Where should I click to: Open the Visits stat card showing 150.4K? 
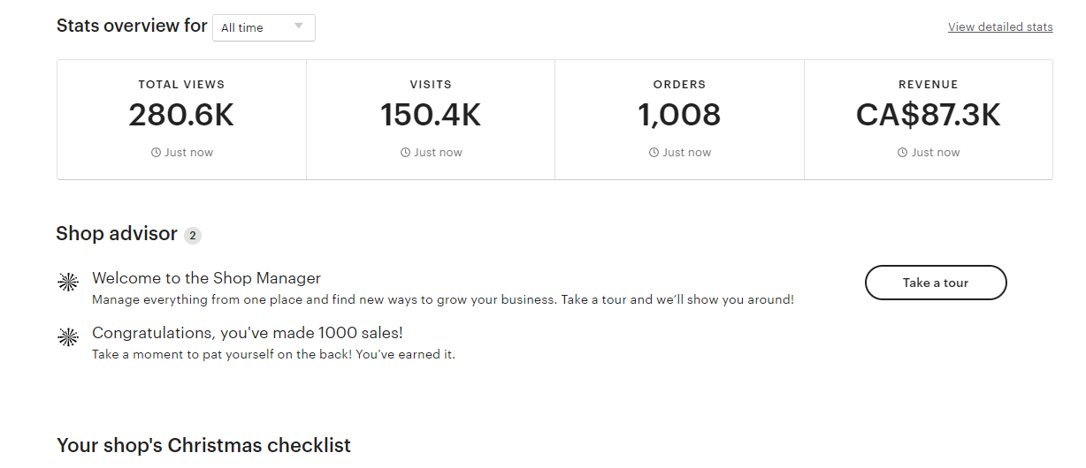pyautogui.click(x=431, y=119)
